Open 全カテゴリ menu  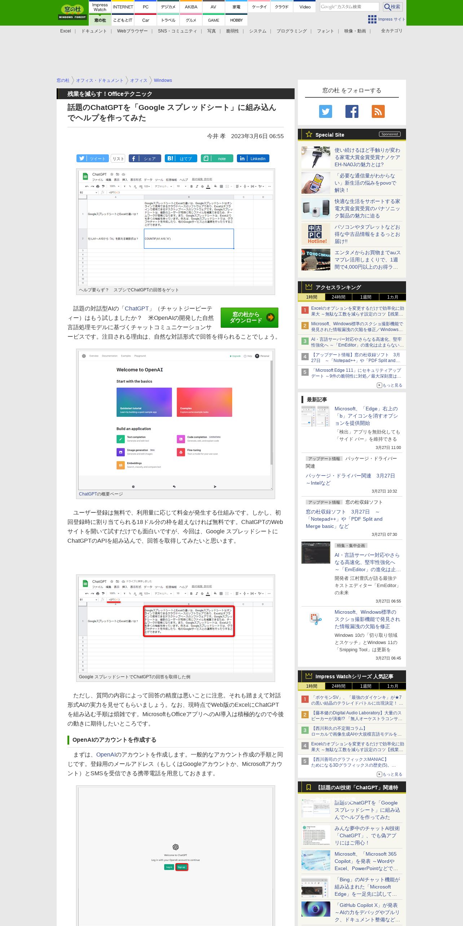[392, 31]
